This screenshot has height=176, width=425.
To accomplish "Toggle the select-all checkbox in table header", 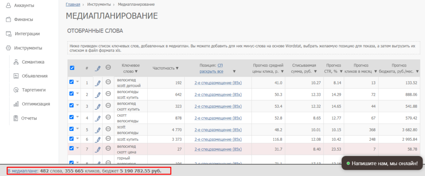I will 72,68.
